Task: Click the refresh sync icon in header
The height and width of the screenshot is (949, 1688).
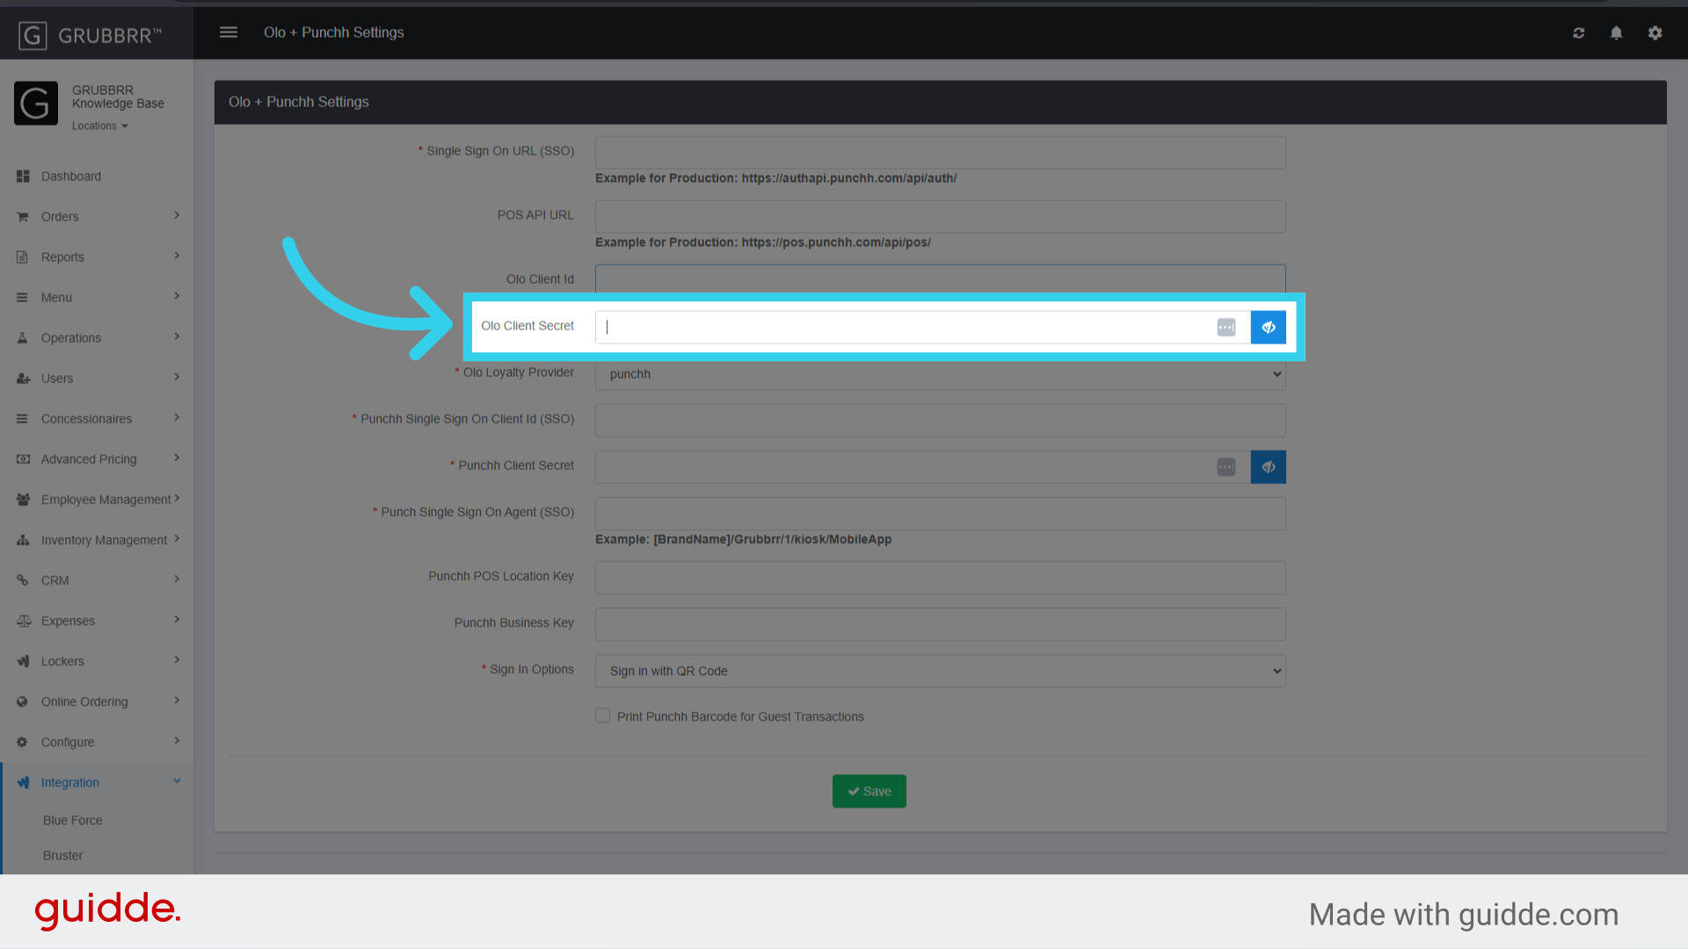Action: 1579,33
